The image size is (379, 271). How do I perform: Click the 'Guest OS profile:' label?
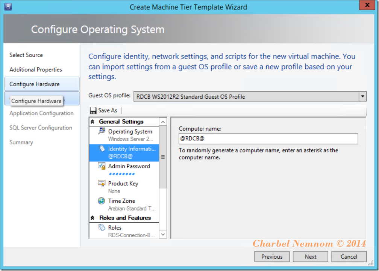(x=109, y=96)
